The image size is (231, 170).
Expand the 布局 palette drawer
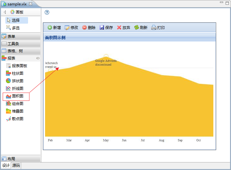pos(20,159)
